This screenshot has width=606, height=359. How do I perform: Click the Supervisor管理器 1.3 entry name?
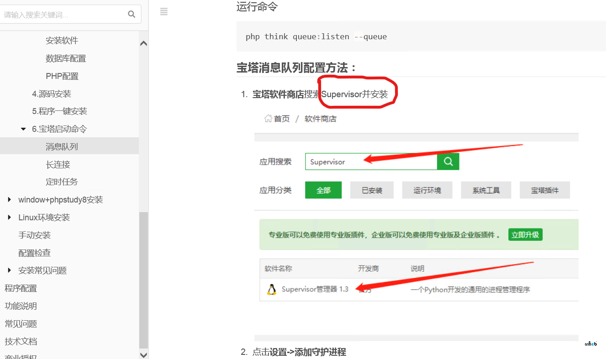coord(315,289)
